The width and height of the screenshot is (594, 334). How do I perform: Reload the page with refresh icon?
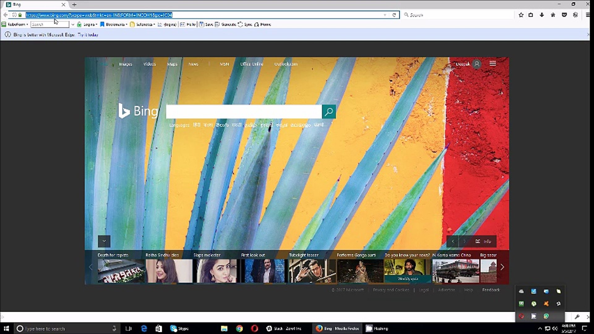click(x=394, y=15)
